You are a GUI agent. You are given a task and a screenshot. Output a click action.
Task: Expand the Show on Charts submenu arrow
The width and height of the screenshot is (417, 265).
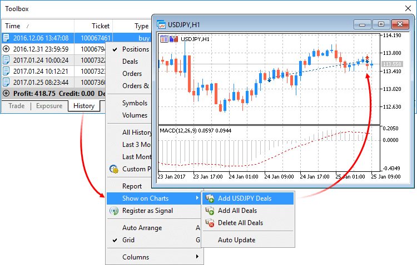197,198
